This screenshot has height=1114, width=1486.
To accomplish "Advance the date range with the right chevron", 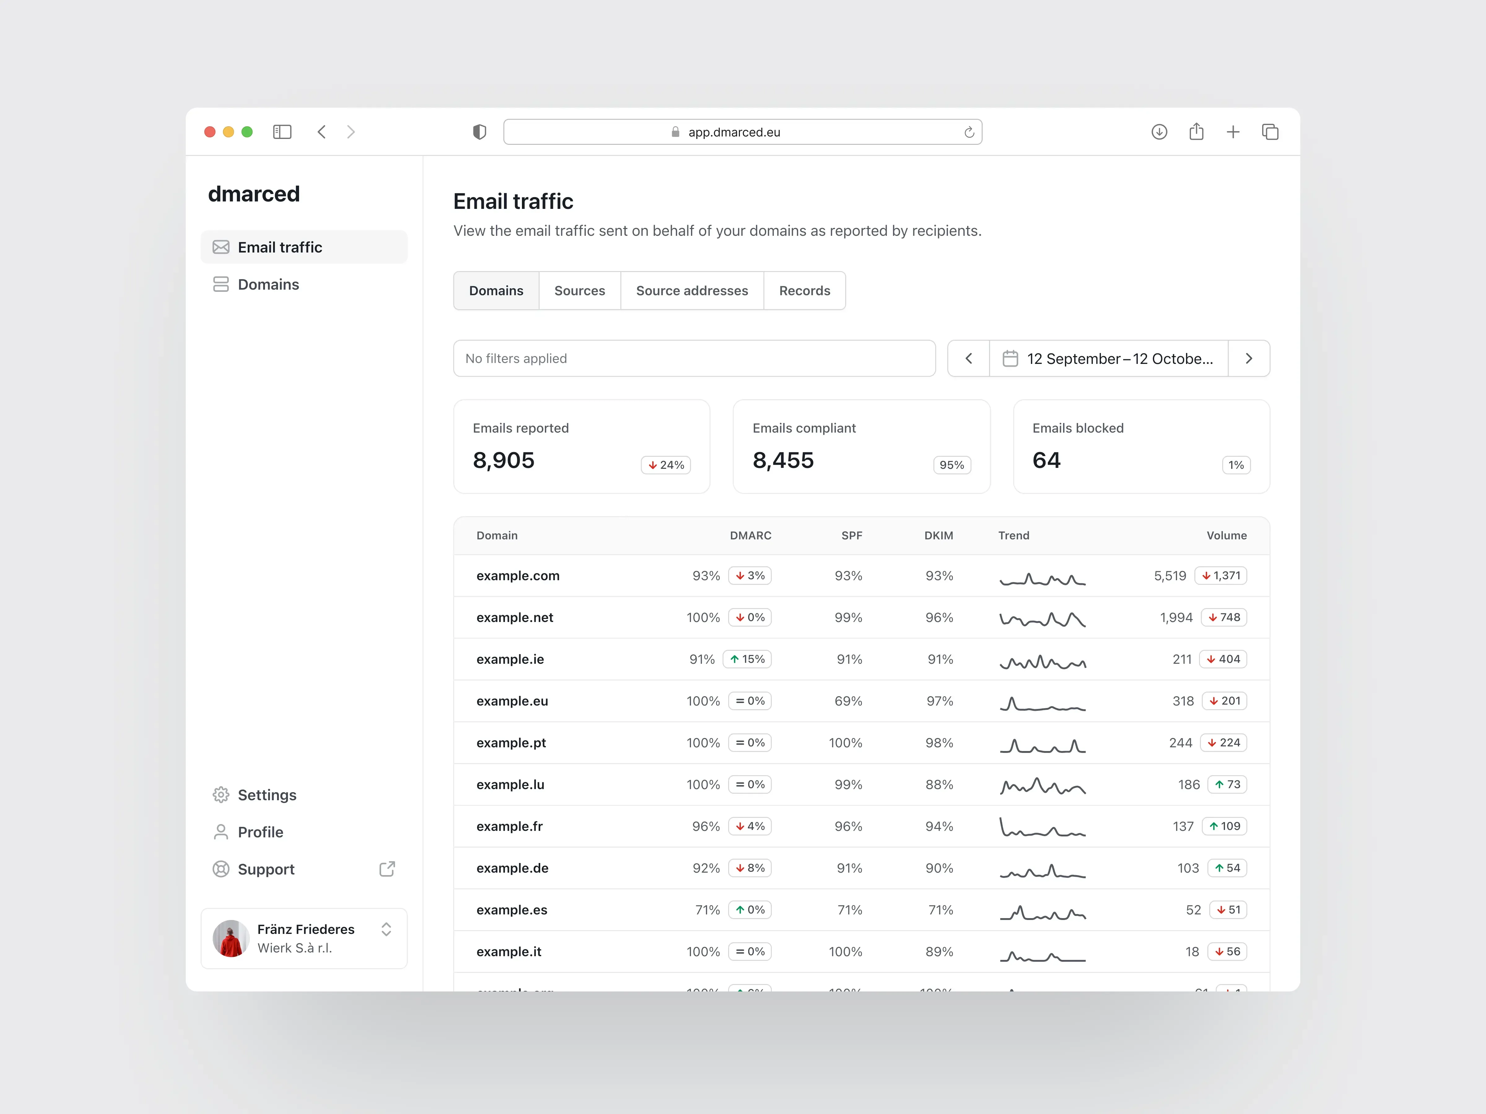I will (x=1249, y=359).
